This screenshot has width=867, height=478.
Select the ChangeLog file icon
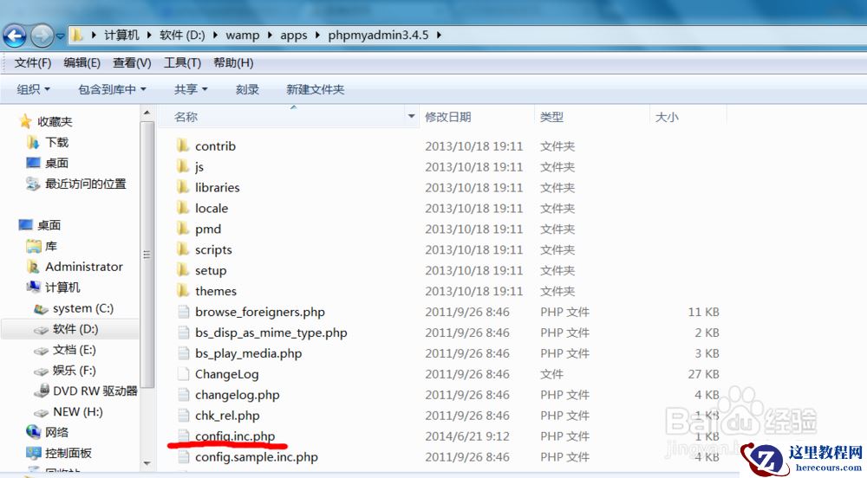pyautogui.click(x=184, y=374)
